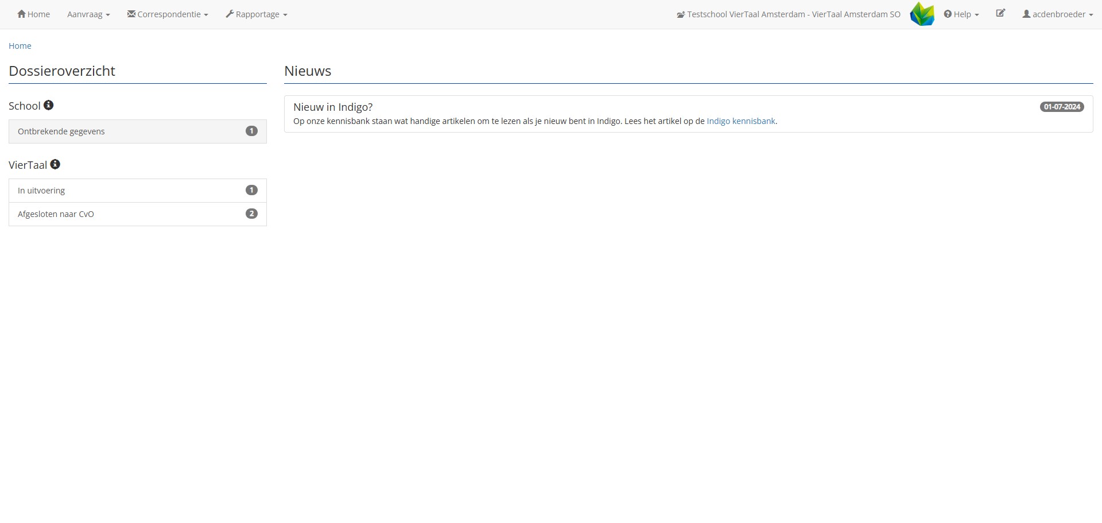Open the Indigo kennisbank link
Viewport: 1102px width, 523px height.
tap(741, 121)
